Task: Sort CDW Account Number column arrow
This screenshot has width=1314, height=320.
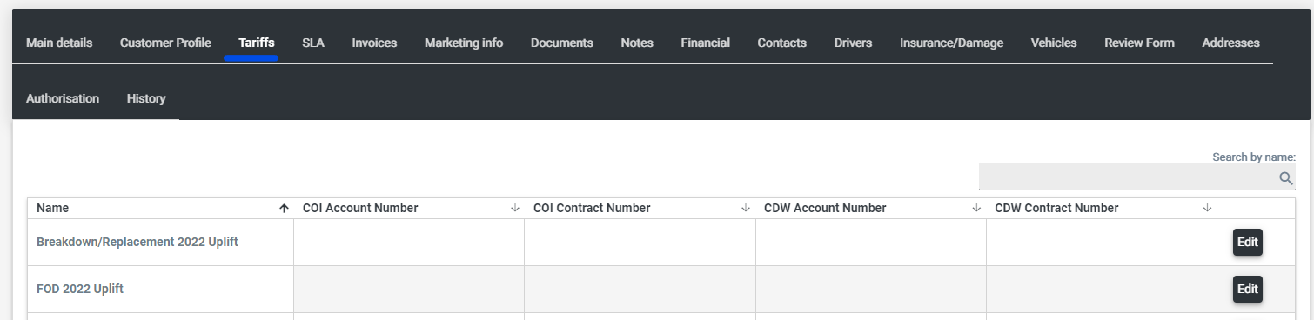Action: (x=976, y=209)
